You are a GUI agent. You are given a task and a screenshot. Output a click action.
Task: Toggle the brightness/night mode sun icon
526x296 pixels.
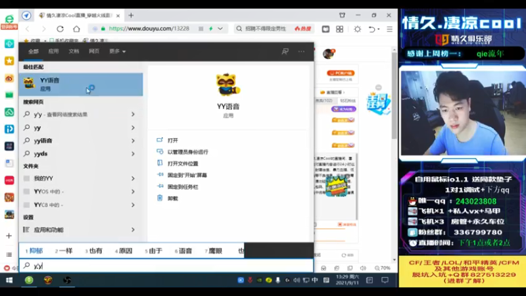(x=357, y=29)
